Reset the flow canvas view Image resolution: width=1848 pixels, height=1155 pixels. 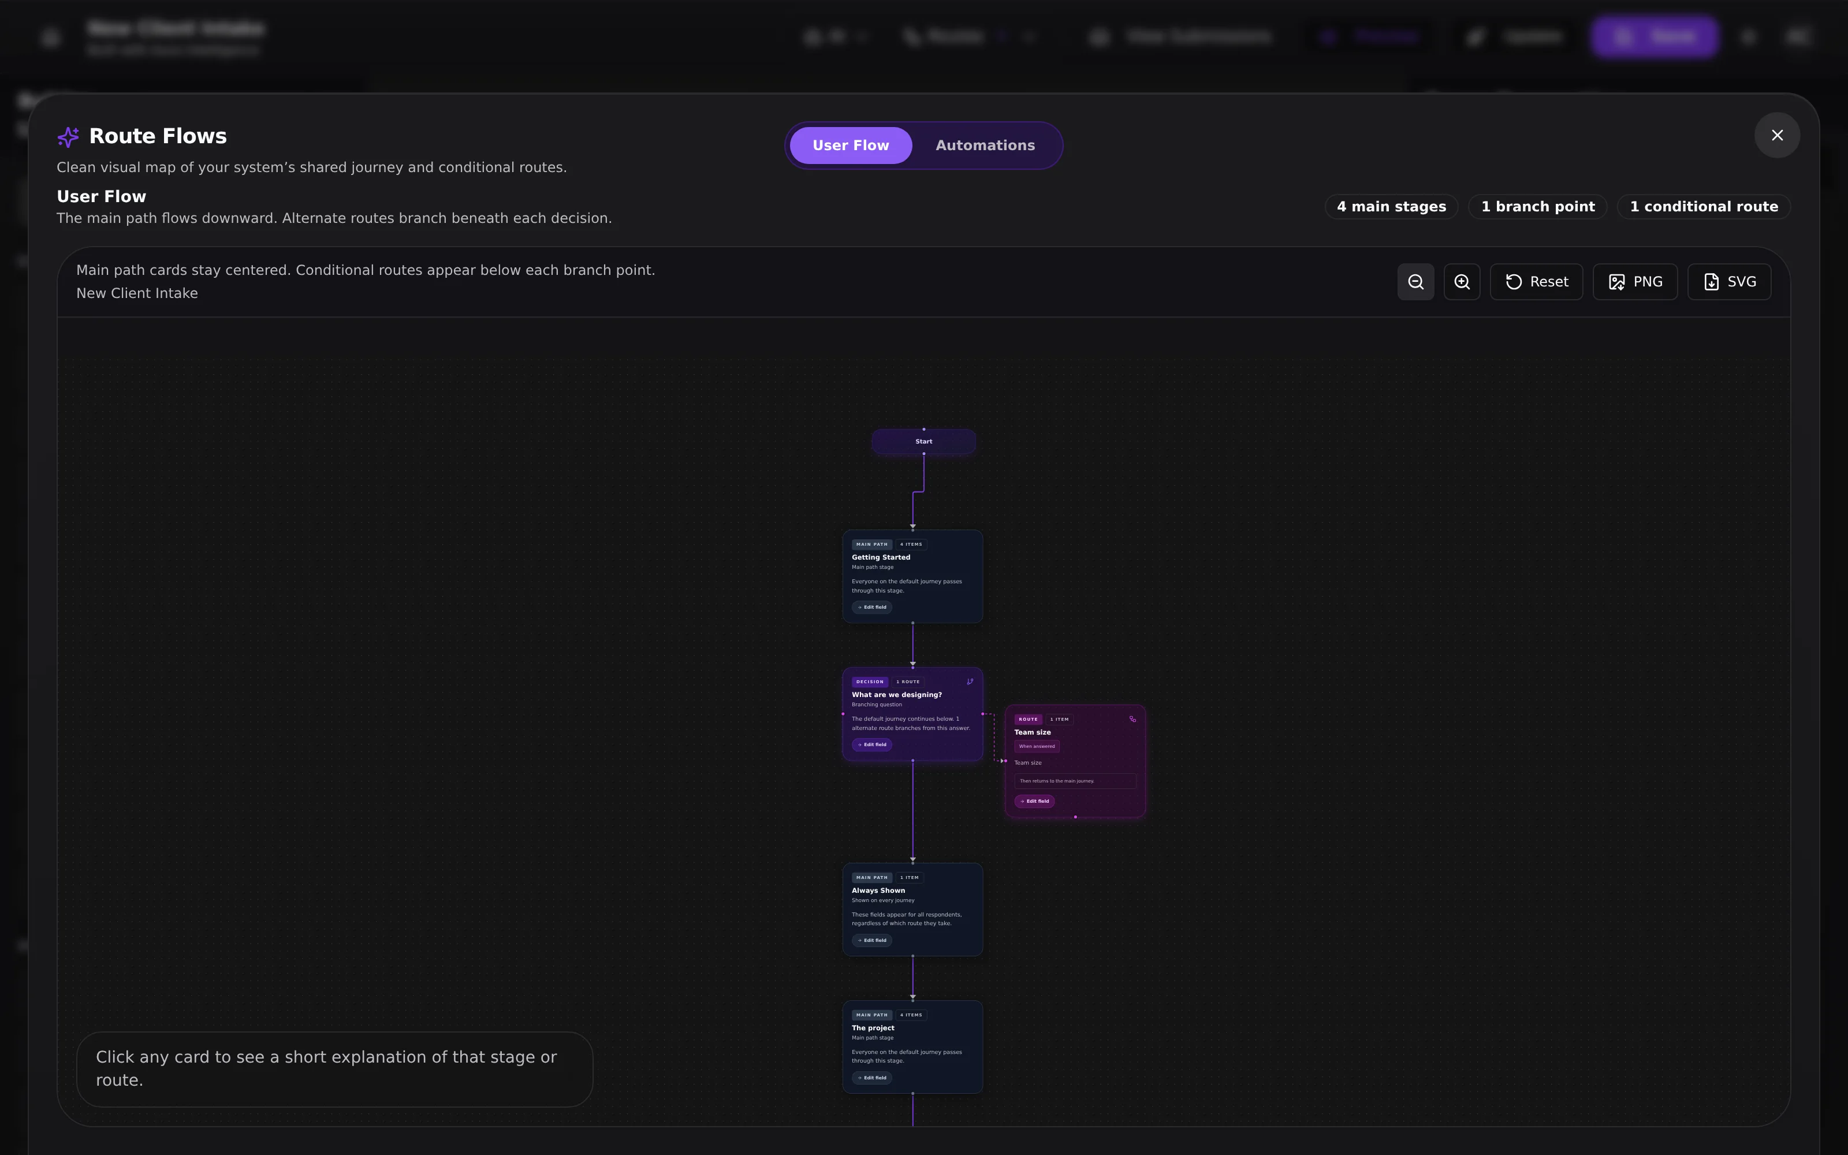1536,282
